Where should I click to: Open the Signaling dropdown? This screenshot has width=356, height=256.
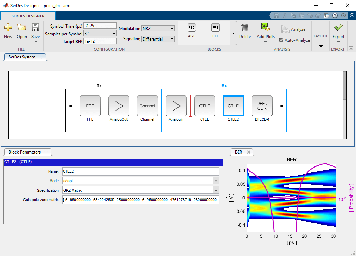158,39
